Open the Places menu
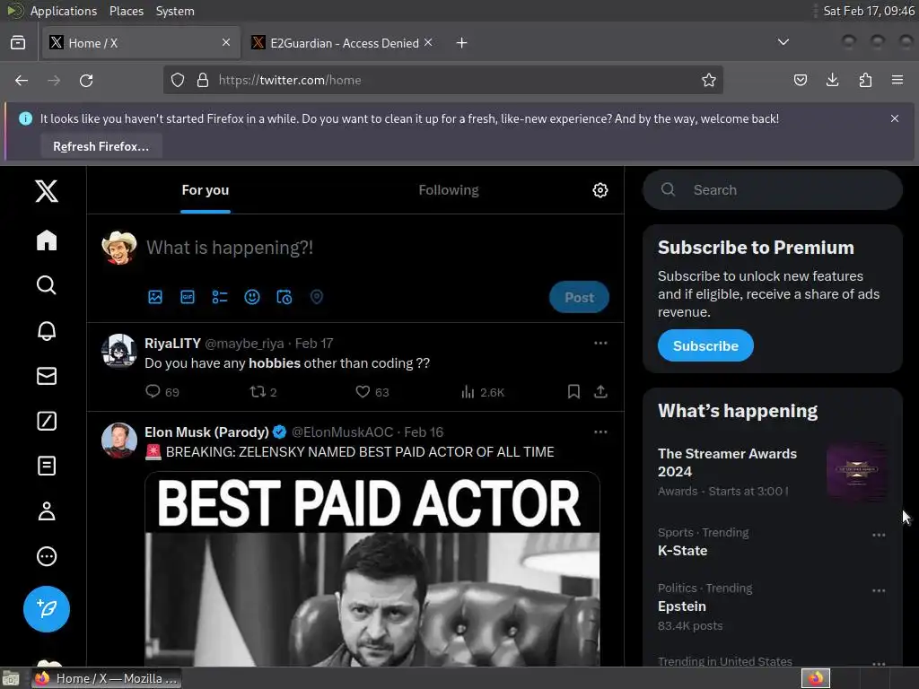This screenshot has width=919, height=689. 126,11
